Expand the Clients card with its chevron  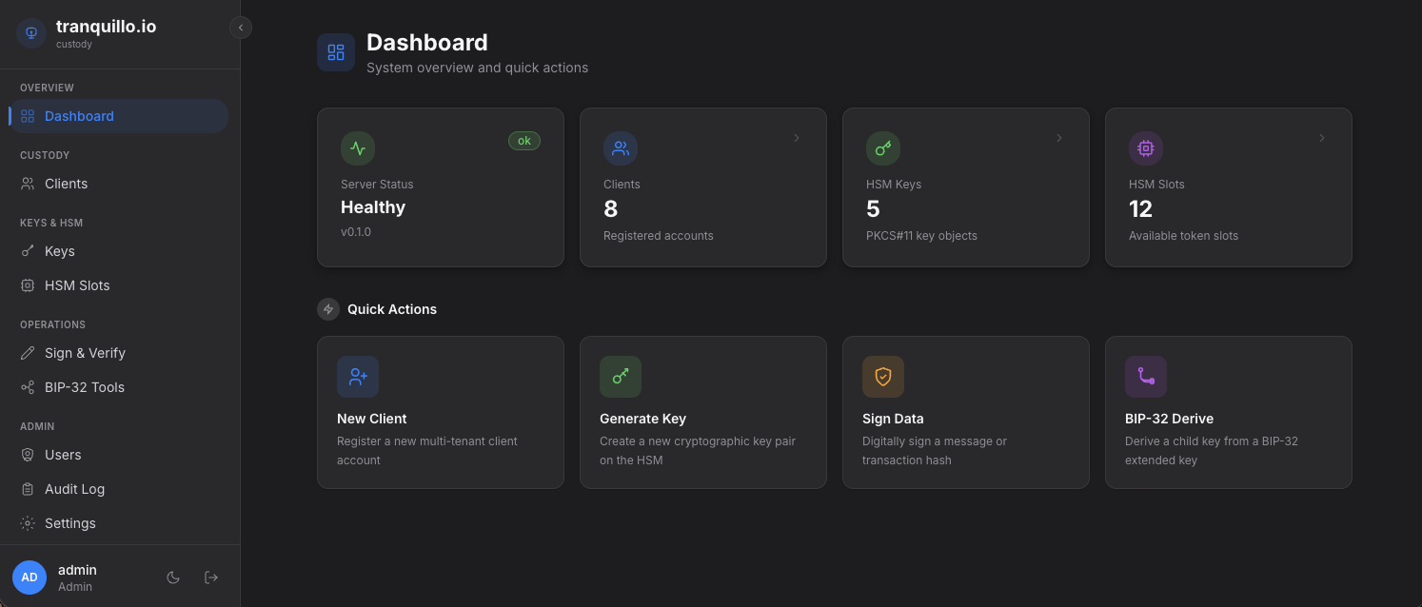click(796, 138)
